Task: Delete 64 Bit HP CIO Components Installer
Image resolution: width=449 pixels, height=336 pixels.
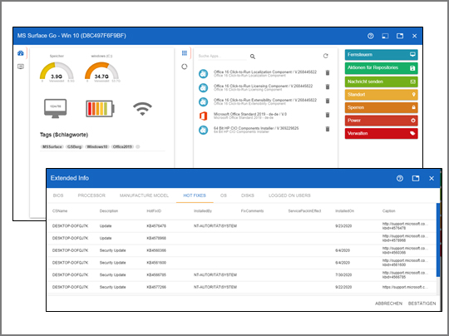Action: coord(328,129)
